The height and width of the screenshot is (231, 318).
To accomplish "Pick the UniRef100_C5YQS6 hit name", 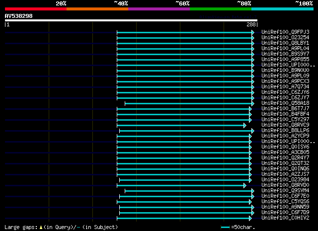I will coord(285,201).
